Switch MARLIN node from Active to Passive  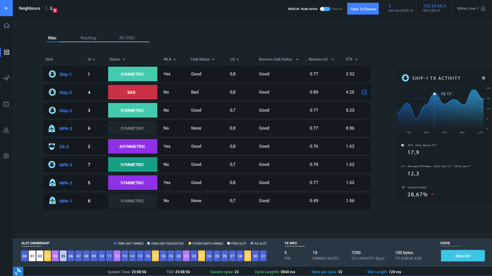pos(325,9)
